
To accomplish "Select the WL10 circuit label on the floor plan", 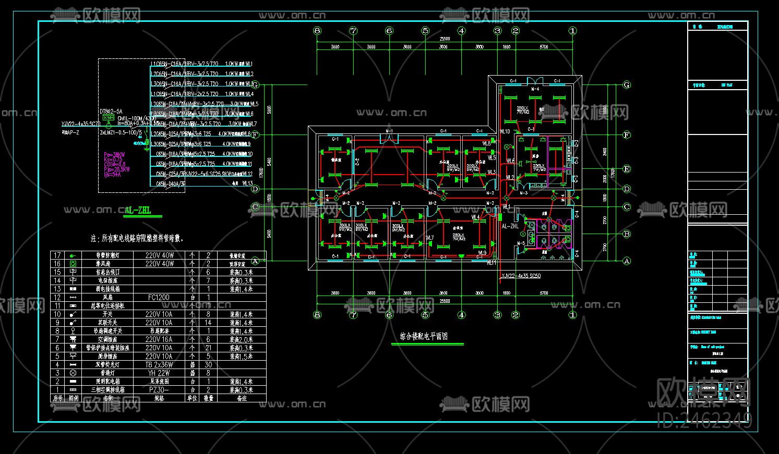I will (505, 132).
